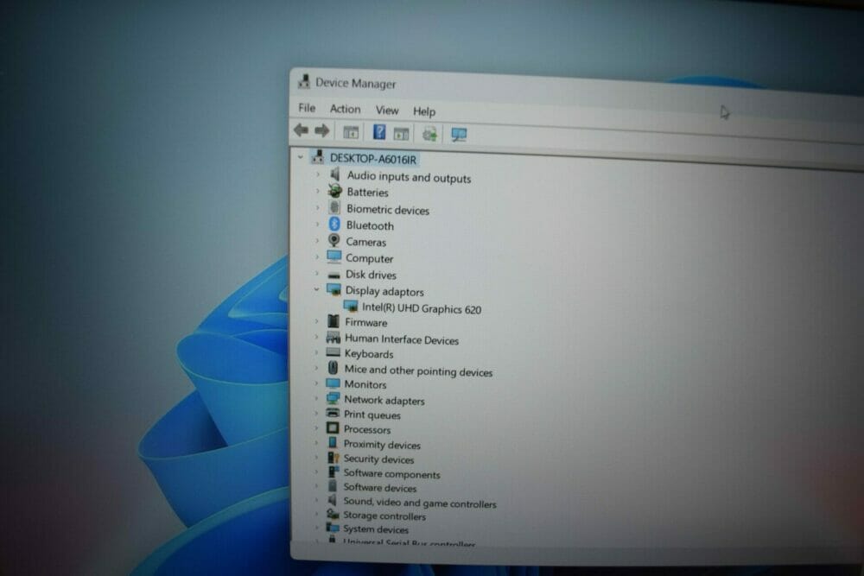Image resolution: width=864 pixels, height=576 pixels.
Task: Click the Computer monitor icon
Action: 334,256
